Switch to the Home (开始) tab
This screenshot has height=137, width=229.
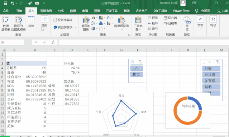coord(19,11)
